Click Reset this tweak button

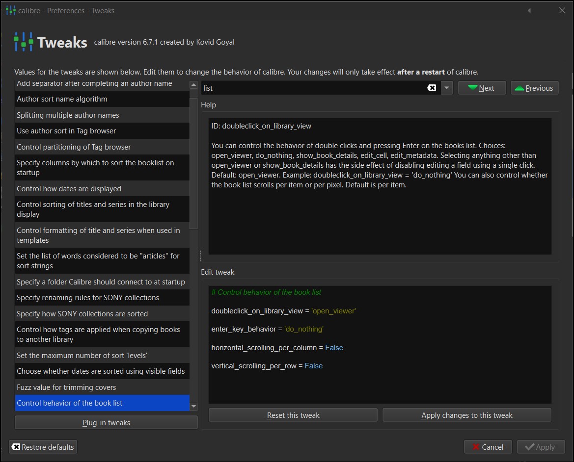click(293, 415)
